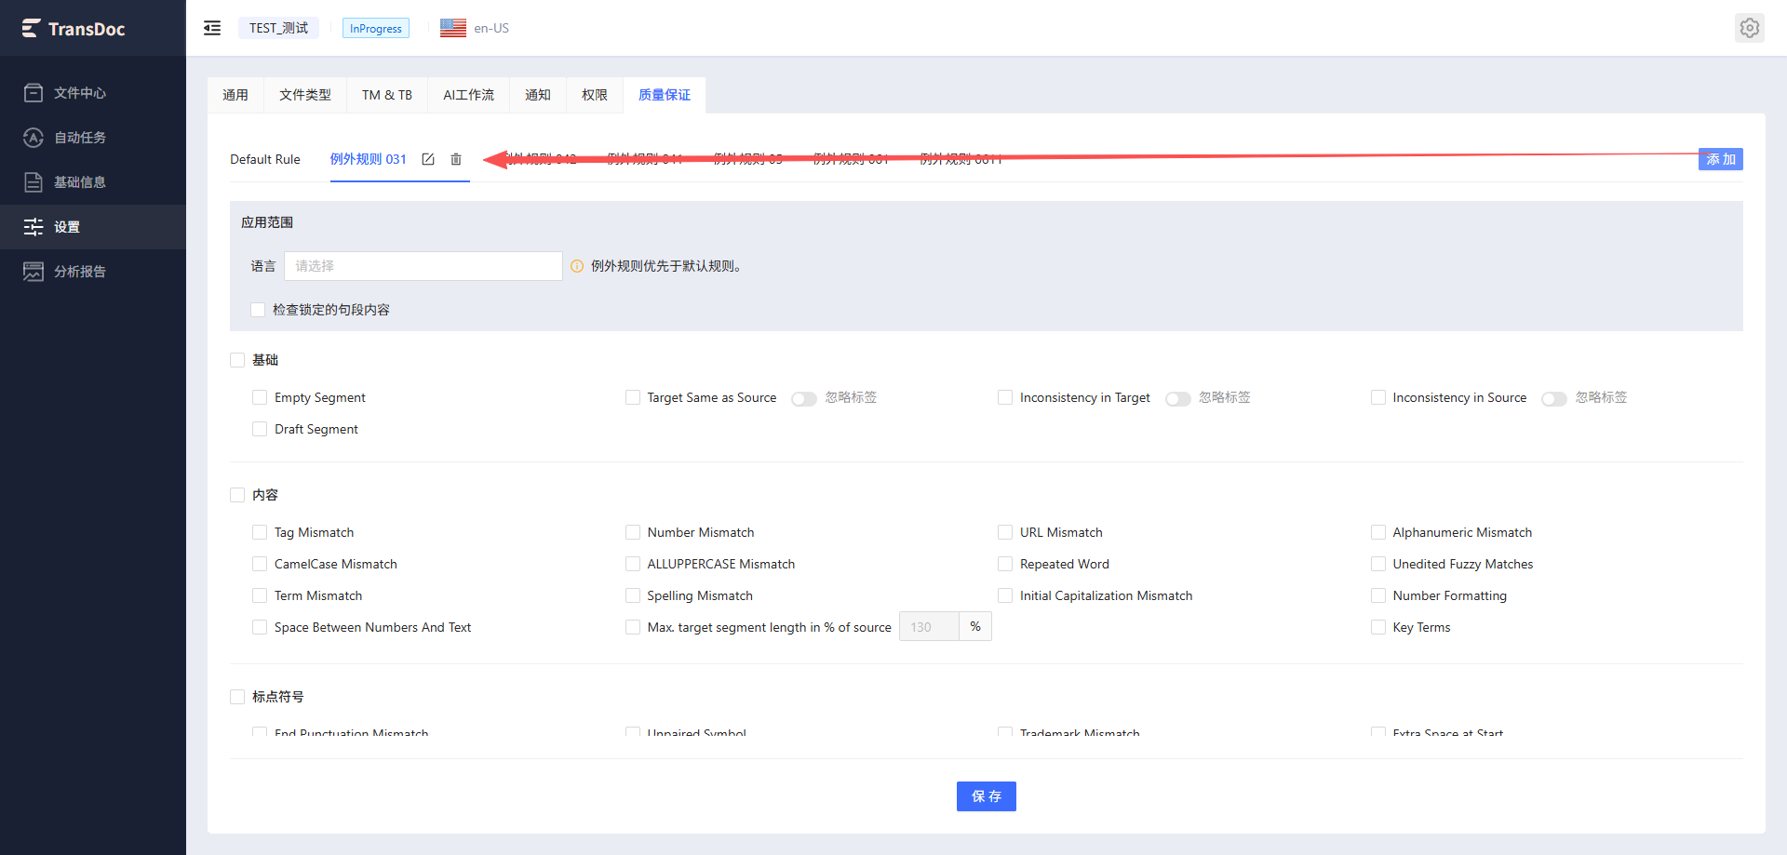The width and height of the screenshot is (1787, 855).
Task: Click the TEST_测试 project name
Action: 278,28
